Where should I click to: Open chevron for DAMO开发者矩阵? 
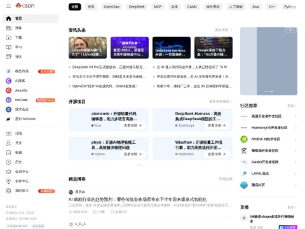[295, 162]
